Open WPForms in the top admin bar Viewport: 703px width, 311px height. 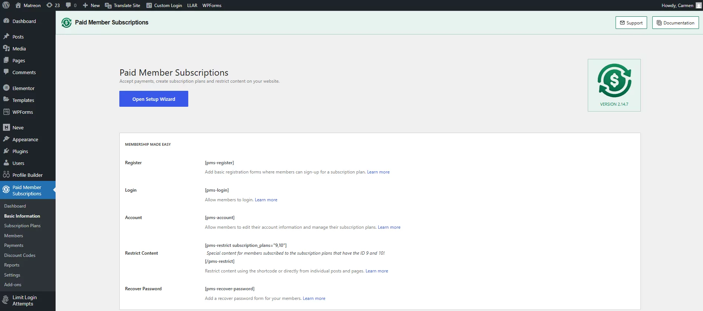[x=212, y=5]
